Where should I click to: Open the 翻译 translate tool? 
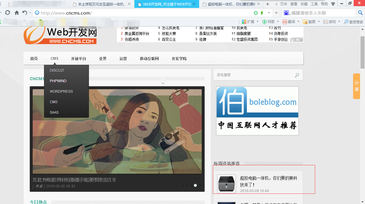289,22
